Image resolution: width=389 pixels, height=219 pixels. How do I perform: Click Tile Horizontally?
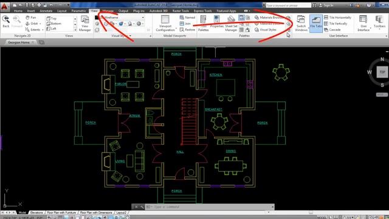[x=338, y=18]
